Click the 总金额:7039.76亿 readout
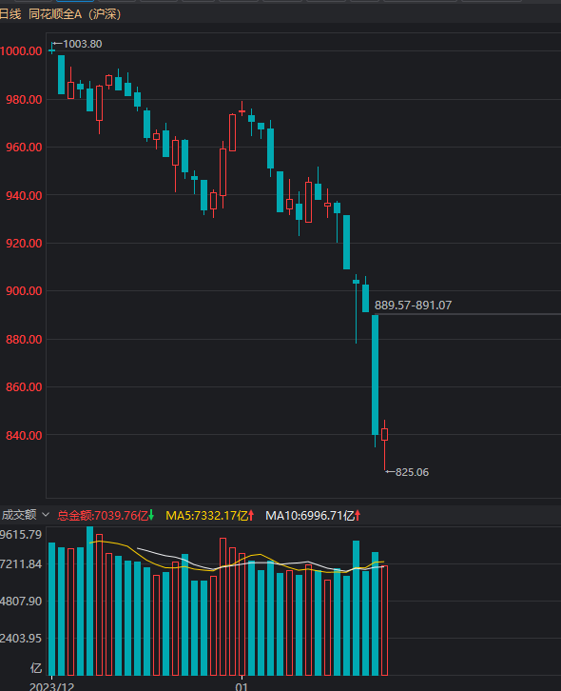This screenshot has height=691, width=561. (x=103, y=515)
